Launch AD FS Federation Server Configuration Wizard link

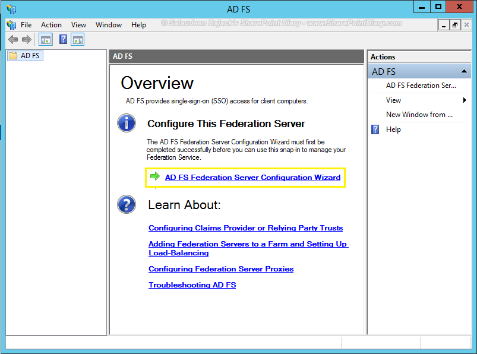pos(252,178)
